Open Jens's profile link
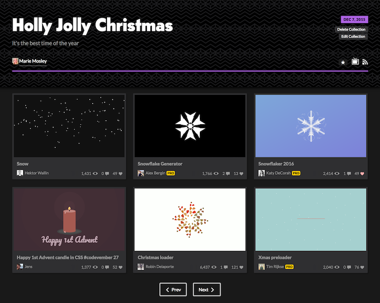Screen dimensions: 380x303 [28, 267]
